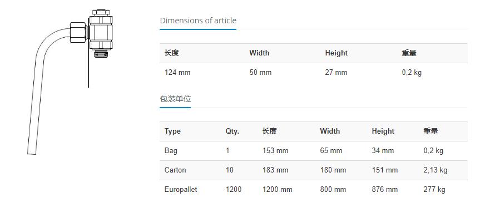
Task: Click the 0,2 kg article weight value
Action: 412,72
